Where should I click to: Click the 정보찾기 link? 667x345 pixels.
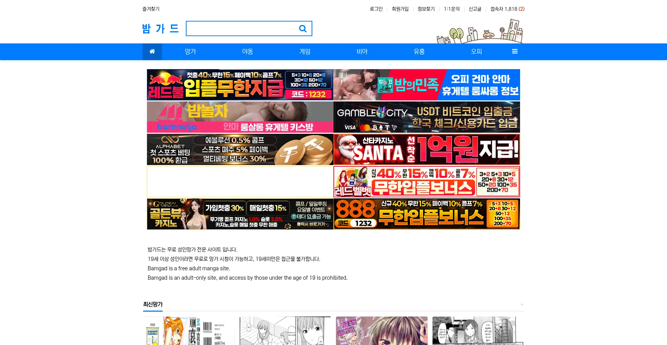[x=426, y=9]
